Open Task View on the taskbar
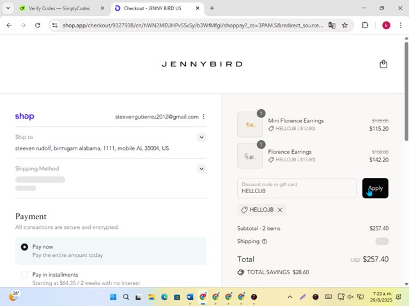This screenshot has width=409, height=306. click(x=138, y=297)
